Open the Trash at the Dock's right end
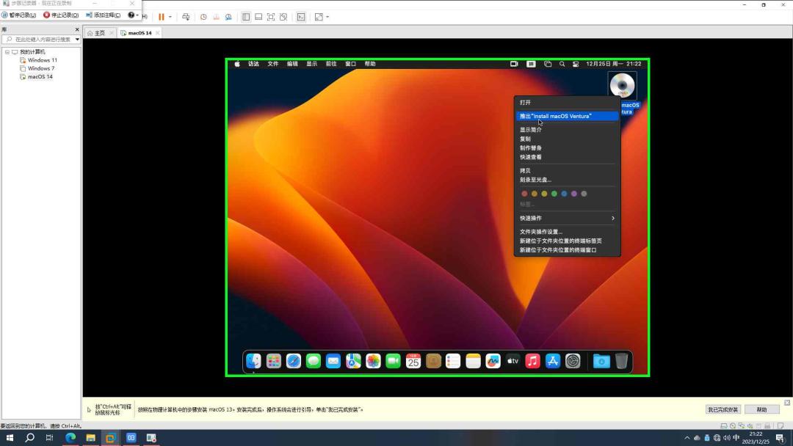 coord(621,360)
